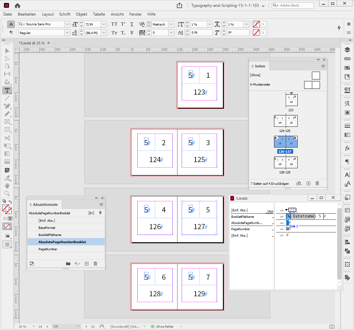Open the Effects panel via fx icon
Screen dimensions: 354x330
[x=347, y=148]
